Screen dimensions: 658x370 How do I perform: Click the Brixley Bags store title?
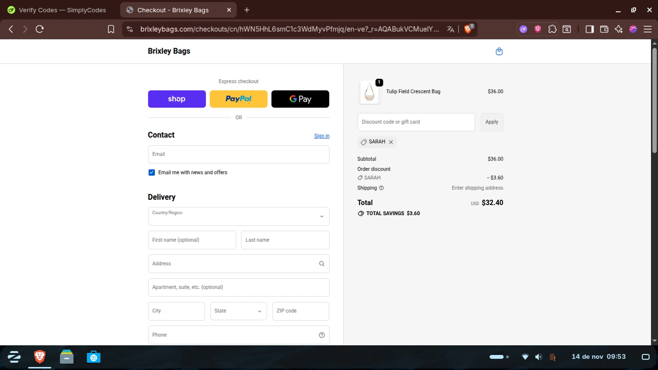pyautogui.click(x=169, y=51)
